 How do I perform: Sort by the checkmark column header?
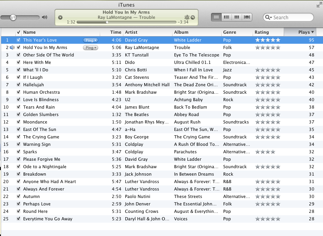pos(18,32)
